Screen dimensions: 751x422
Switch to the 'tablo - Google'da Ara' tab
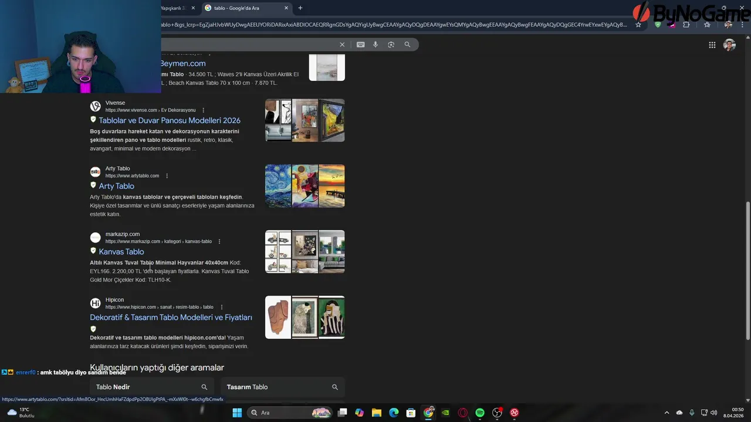[x=246, y=8]
